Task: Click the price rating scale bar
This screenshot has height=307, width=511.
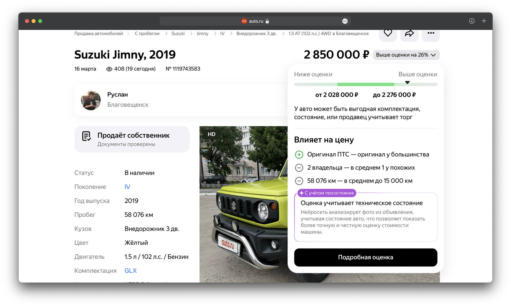Action: click(366, 85)
